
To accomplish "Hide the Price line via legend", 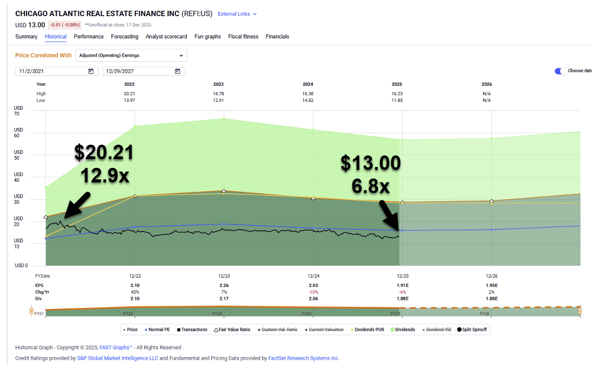I will [x=130, y=330].
